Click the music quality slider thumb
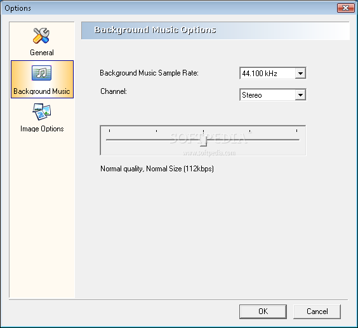Viewport: 358px width, 328px height. point(203,140)
